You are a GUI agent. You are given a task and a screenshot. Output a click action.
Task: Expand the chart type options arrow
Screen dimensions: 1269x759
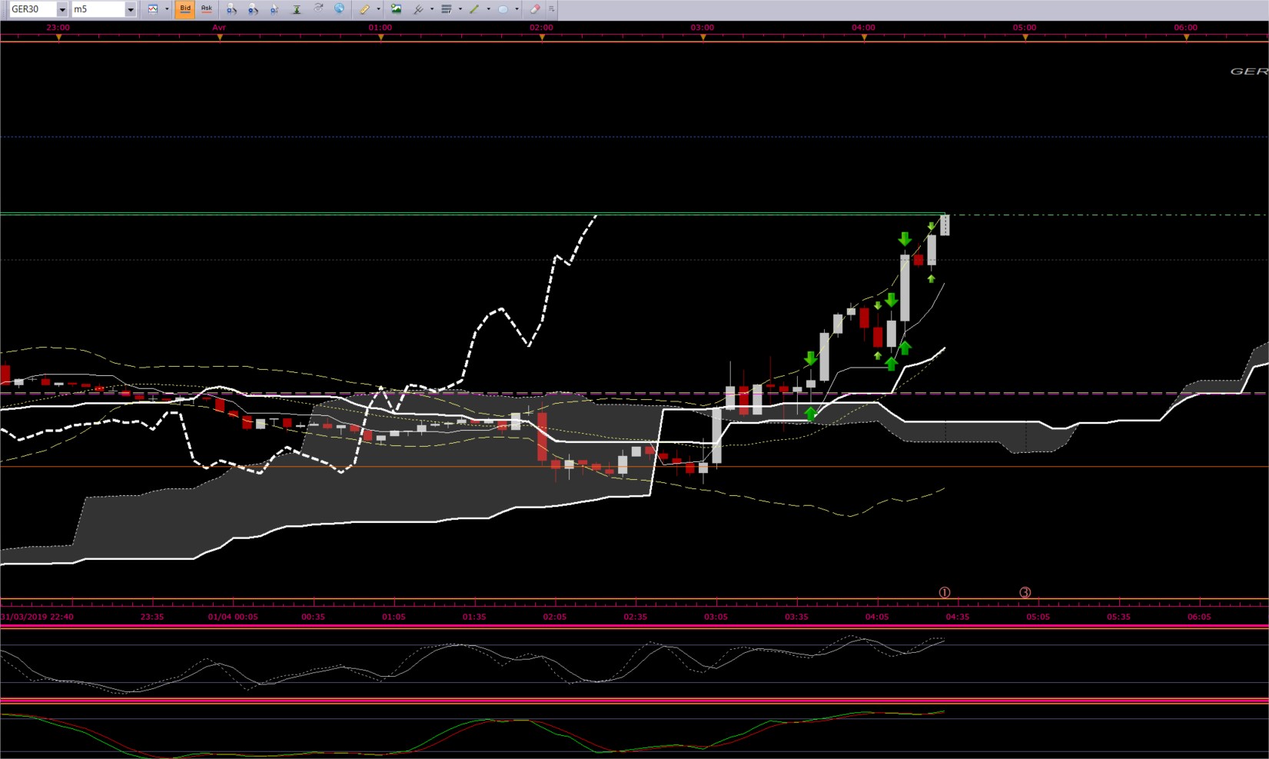click(x=167, y=9)
